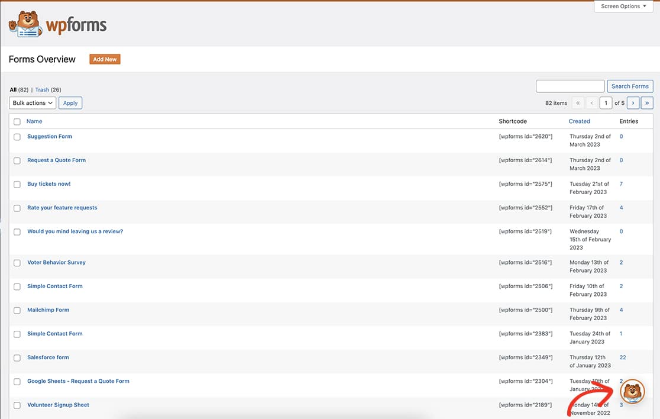This screenshot has width=660, height=419.
Task: Select shortcode [wpforms id="2516"]
Action: [x=526, y=262]
